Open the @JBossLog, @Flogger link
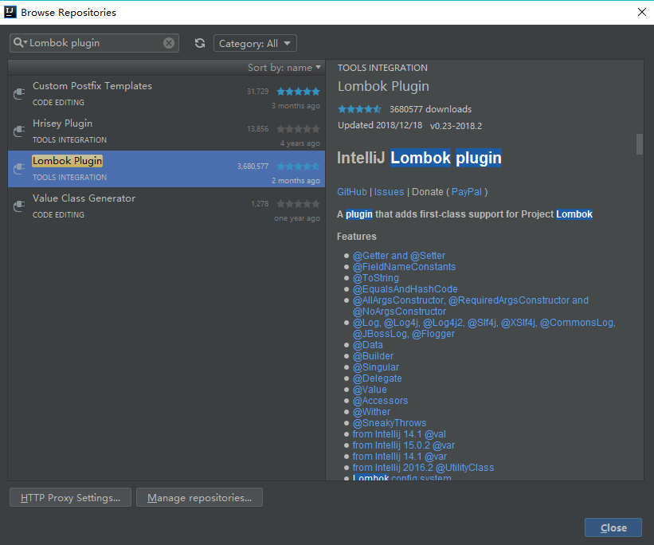Viewport: 654px width, 545px height. coord(404,334)
